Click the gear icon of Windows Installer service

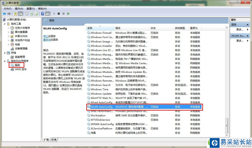[89, 46]
